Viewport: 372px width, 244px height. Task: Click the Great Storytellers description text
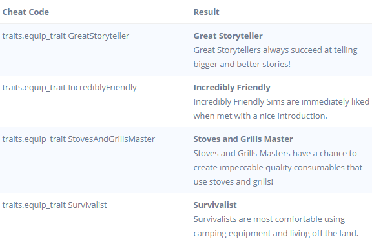[x=275, y=57]
